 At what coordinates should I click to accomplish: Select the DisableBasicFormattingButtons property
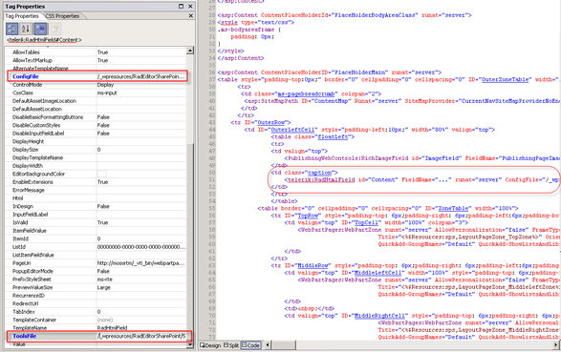pos(48,117)
